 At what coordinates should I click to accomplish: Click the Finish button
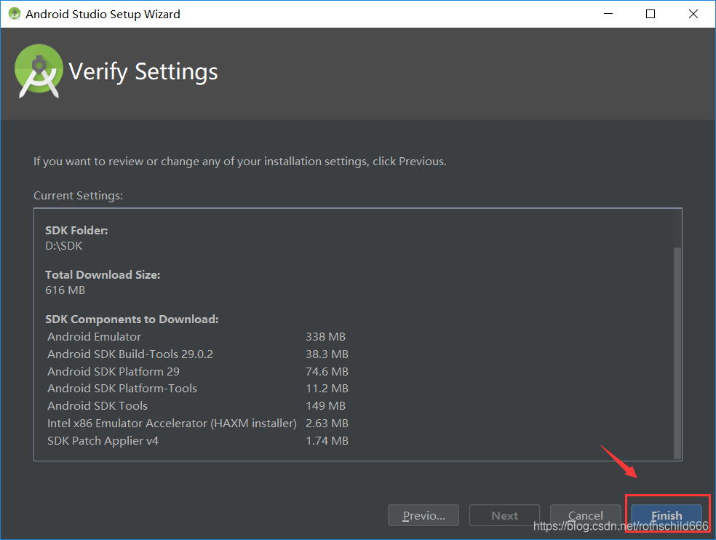point(667,515)
